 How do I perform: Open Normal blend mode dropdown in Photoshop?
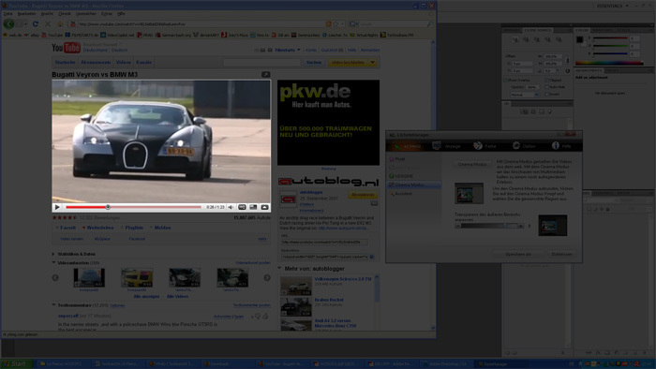point(525,95)
